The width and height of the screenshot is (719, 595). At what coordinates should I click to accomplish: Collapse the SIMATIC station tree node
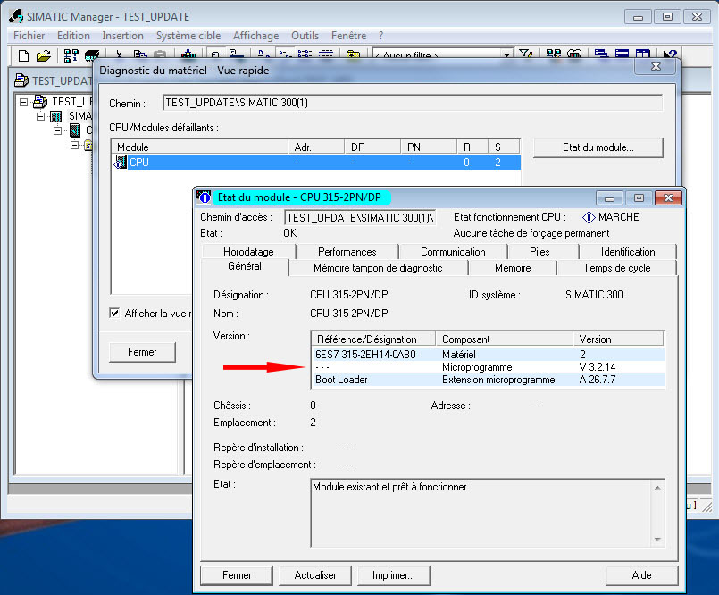click(x=40, y=116)
